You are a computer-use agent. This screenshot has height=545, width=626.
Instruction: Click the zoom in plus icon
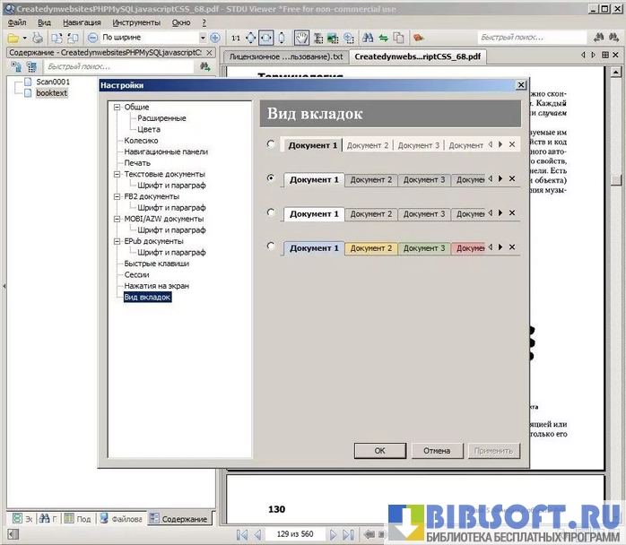click(x=214, y=38)
